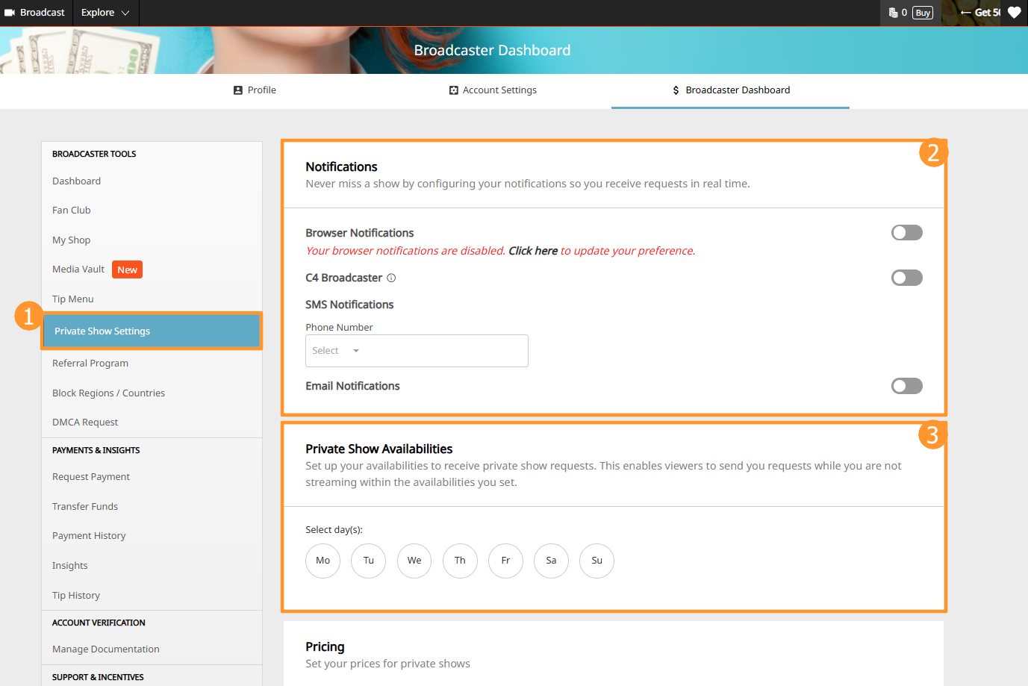1028x686 pixels.
Task: Open Request Payment in sidebar
Action: pyautogui.click(x=91, y=477)
